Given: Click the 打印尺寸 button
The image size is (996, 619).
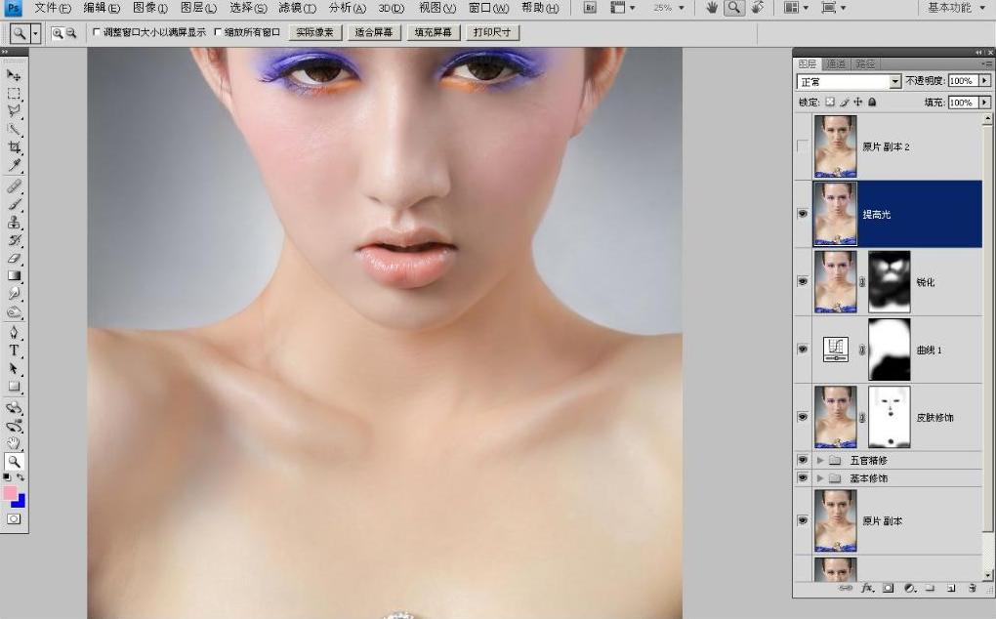Looking at the screenshot, I should [x=492, y=32].
